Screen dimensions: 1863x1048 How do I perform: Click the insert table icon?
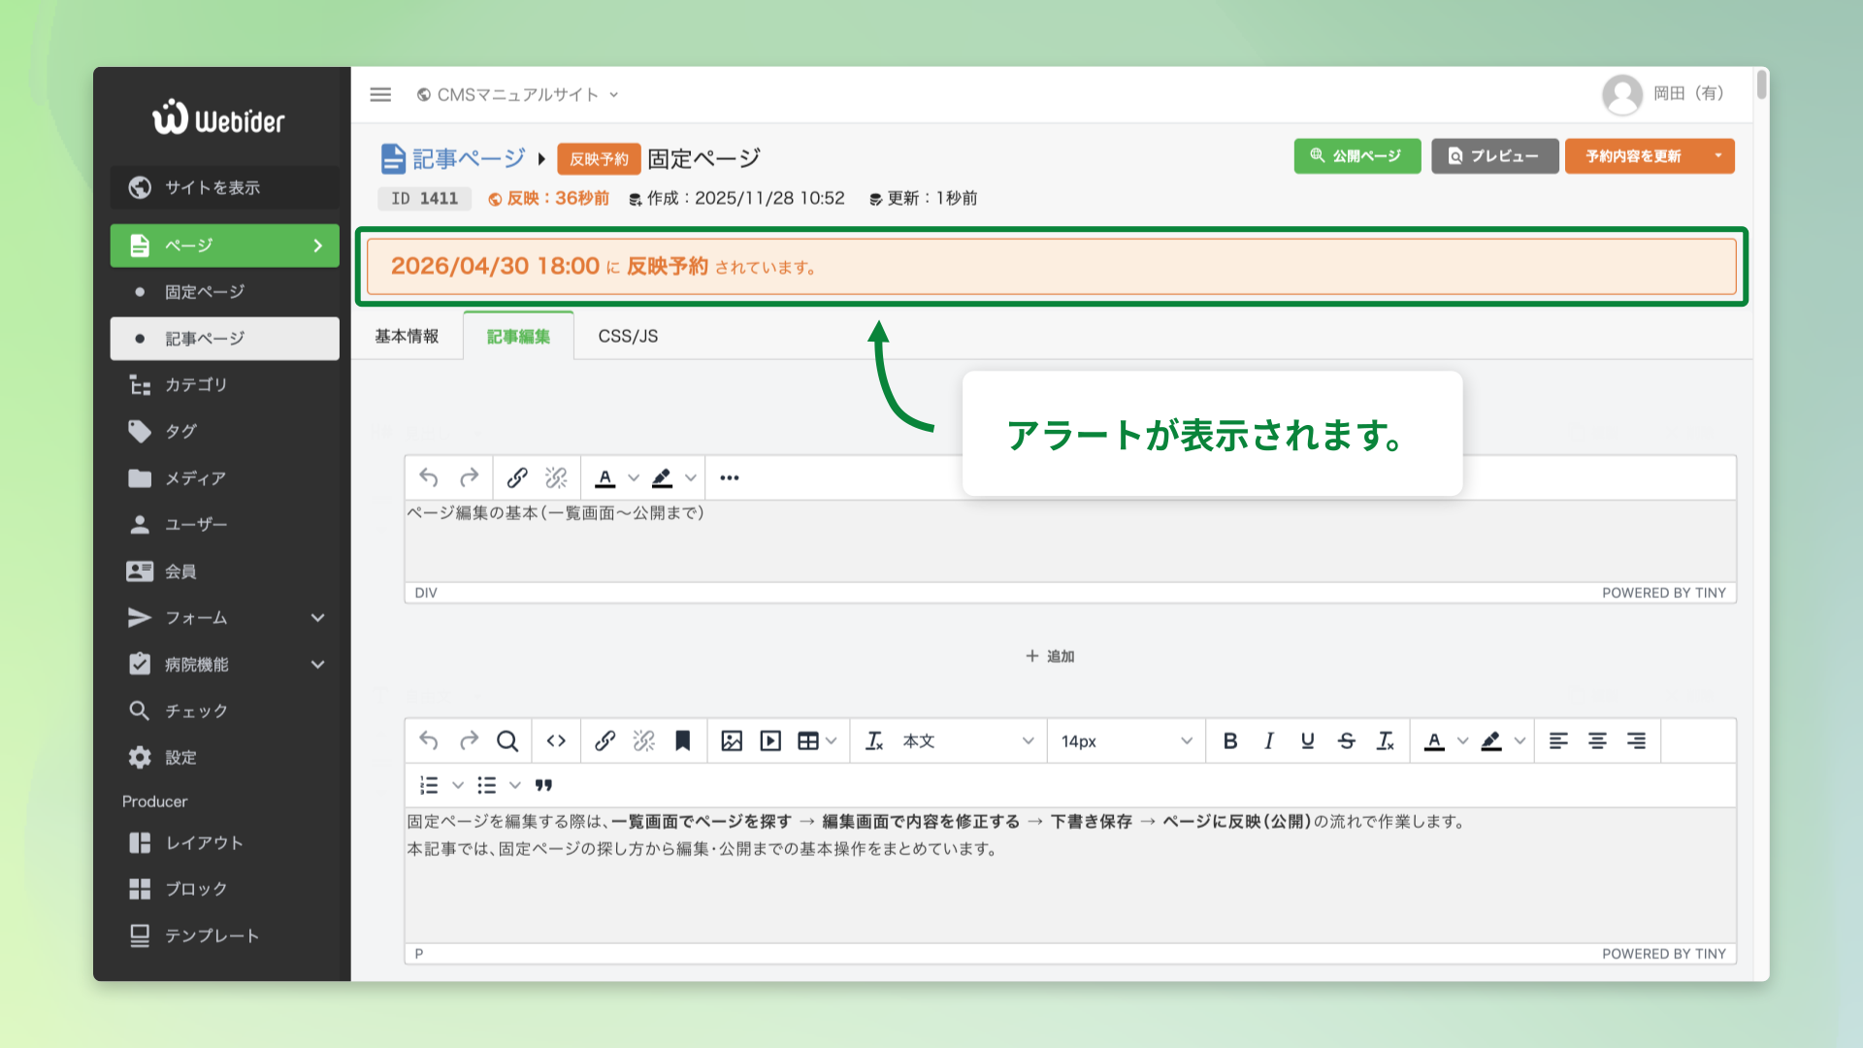(x=807, y=741)
